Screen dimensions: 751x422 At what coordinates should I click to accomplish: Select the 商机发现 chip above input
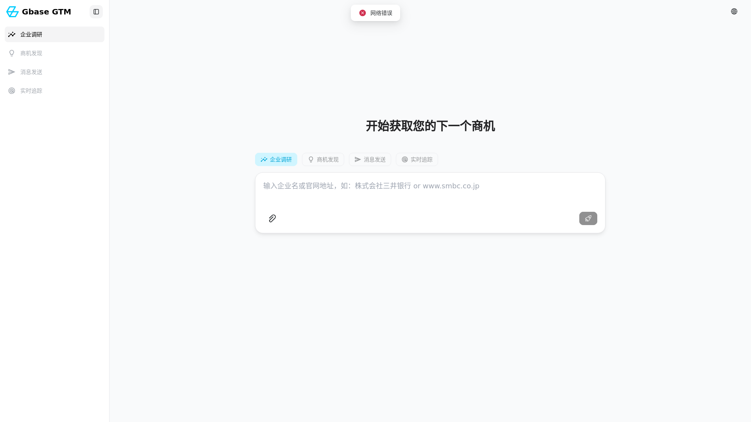click(323, 159)
